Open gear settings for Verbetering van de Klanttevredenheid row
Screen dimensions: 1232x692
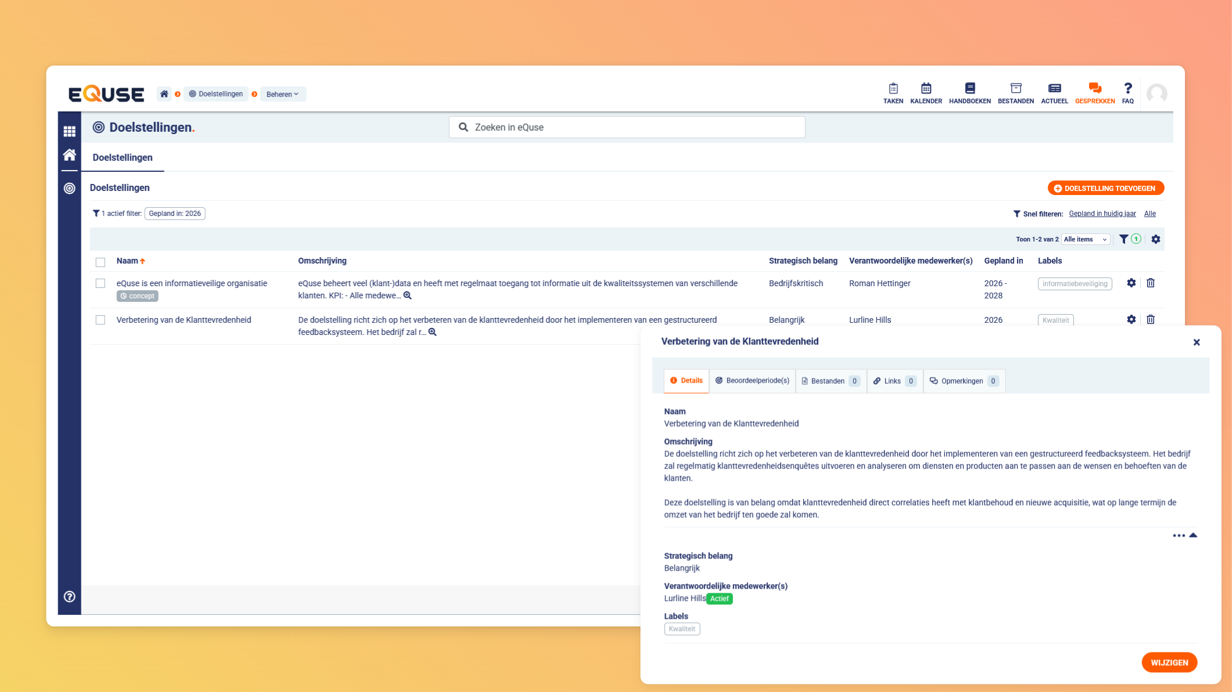click(x=1131, y=320)
